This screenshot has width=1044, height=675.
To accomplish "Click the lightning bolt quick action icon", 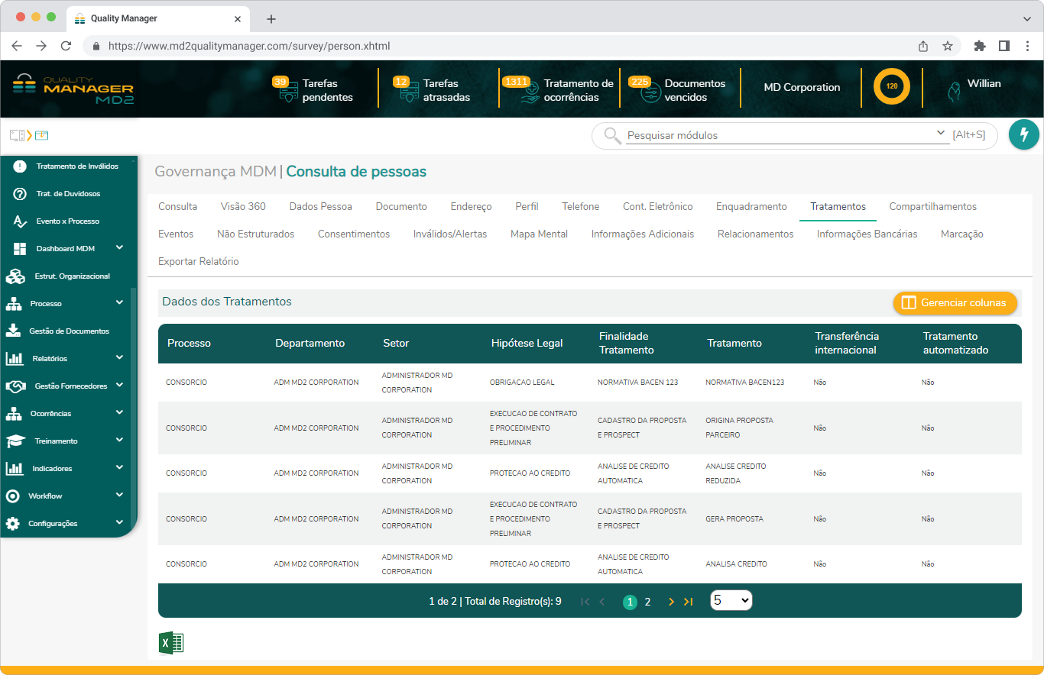I will pos(1023,134).
